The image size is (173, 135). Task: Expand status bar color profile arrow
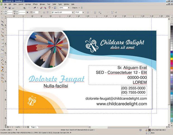pos(71,133)
